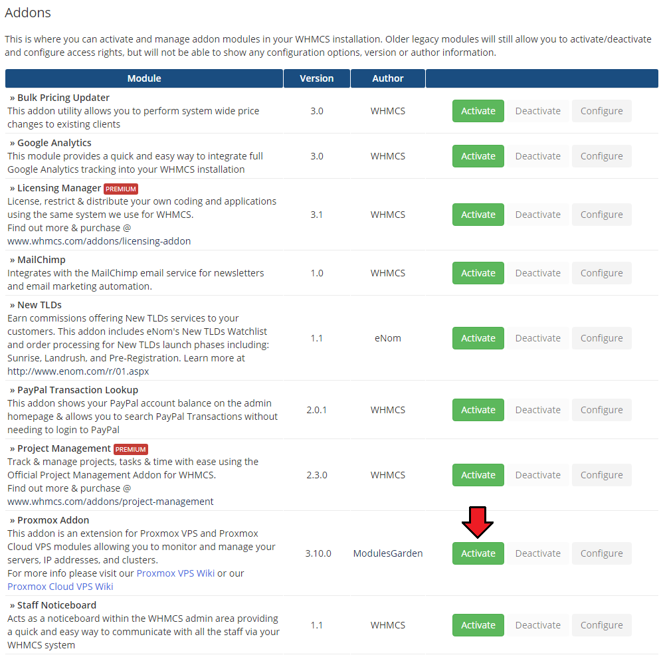Viewport: 663px width, 665px height.
Task: Open Configure for MailChimp
Action: point(601,273)
